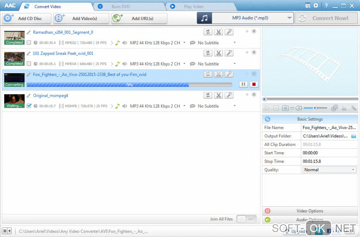Rename Original_msmpeg4 with pencil icon

point(29,96)
